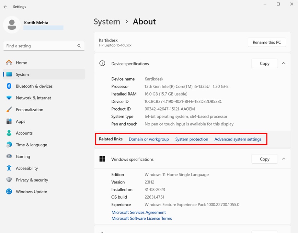
Task: Open the Microsoft Software License Terms
Action: 142,218
